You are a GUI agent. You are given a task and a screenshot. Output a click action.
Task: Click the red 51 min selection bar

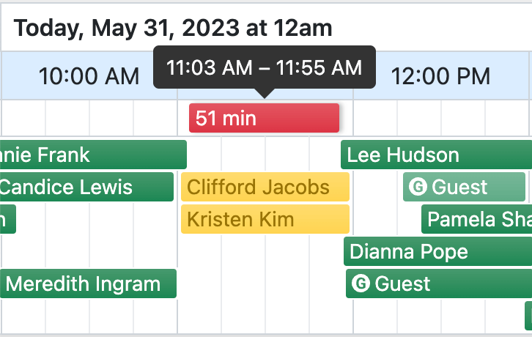(x=264, y=118)
